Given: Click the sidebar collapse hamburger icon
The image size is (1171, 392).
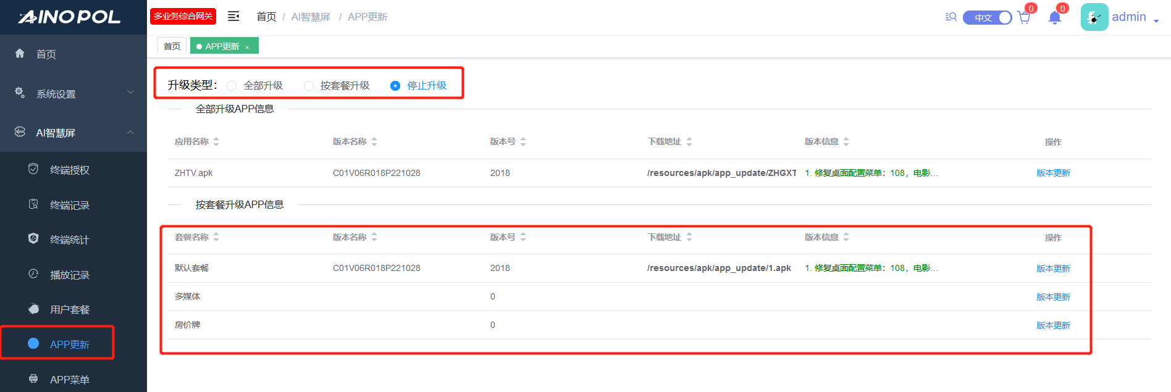Looking at the screenshot, I should [233, 17].
